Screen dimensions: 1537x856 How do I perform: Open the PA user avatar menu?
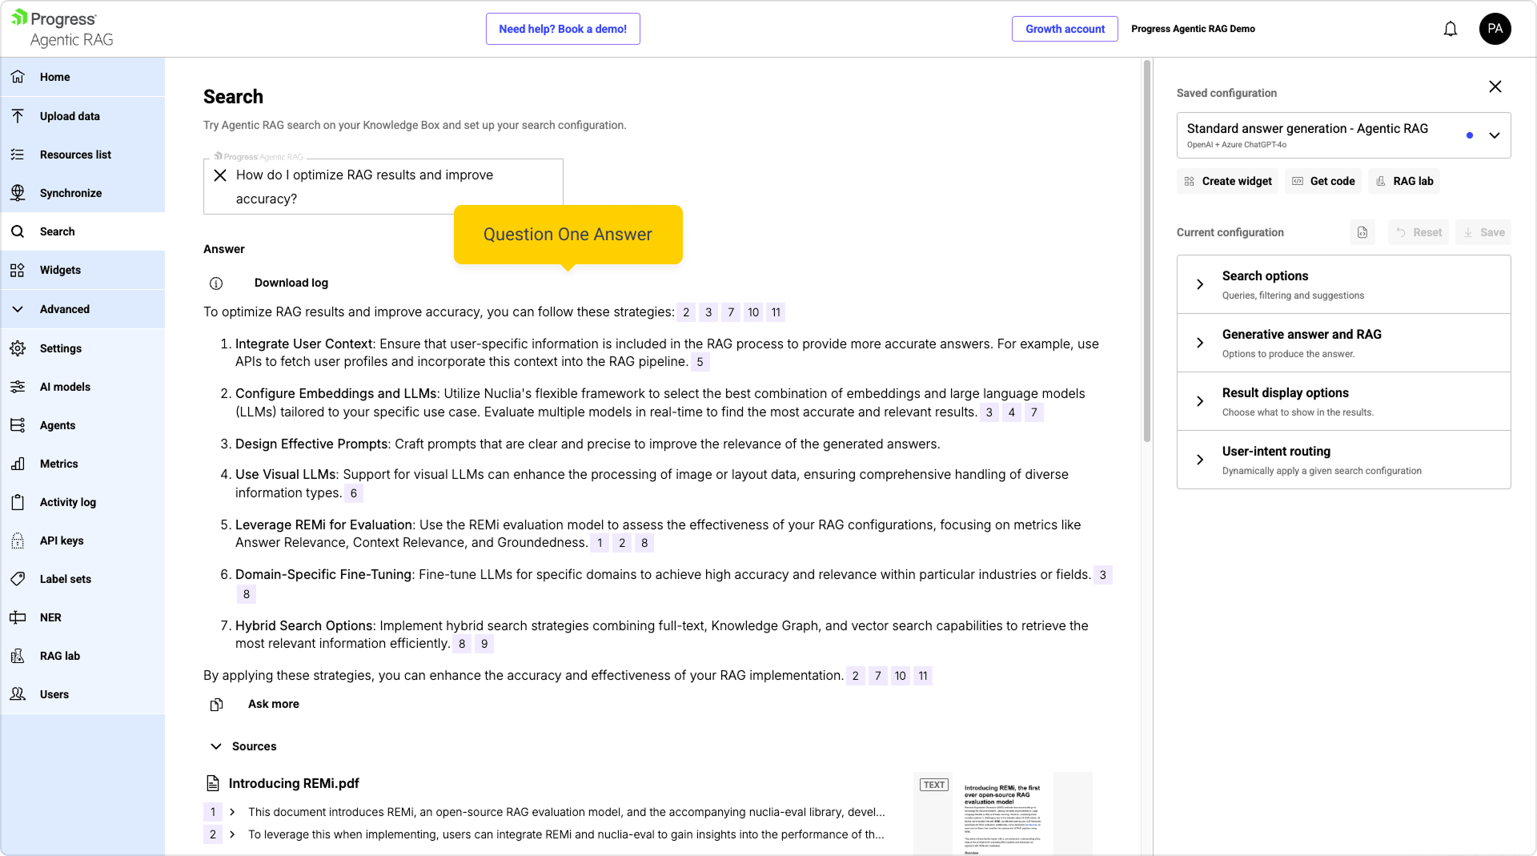coord(1495,29)
